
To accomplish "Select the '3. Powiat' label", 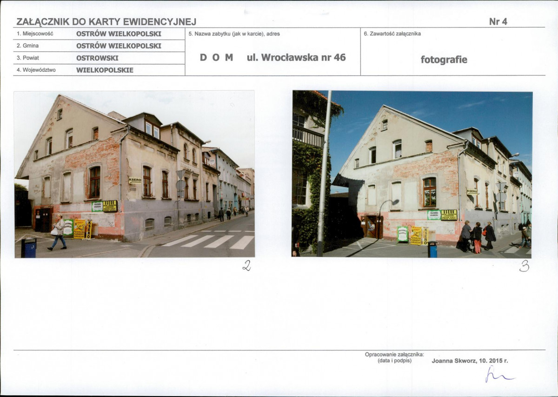I will (x=28, y=58).
